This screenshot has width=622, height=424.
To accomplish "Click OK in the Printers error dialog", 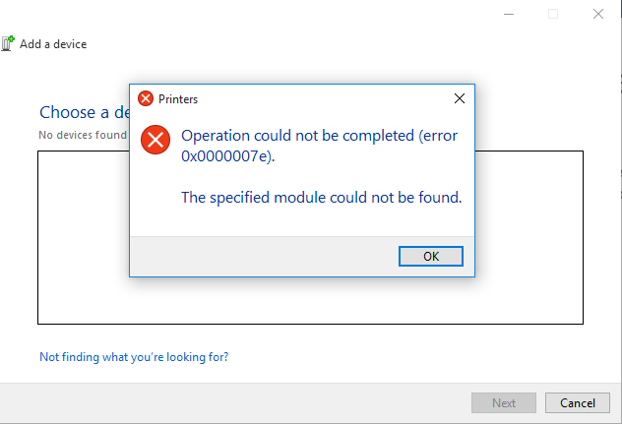I will point(431,256).
